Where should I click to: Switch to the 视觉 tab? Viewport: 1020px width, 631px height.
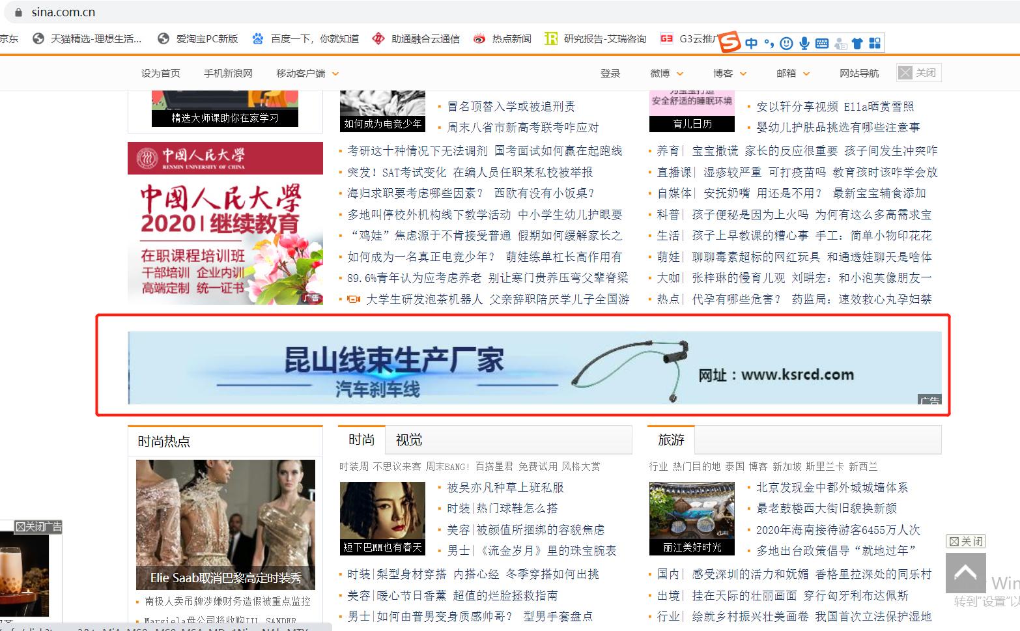(408, 440)
